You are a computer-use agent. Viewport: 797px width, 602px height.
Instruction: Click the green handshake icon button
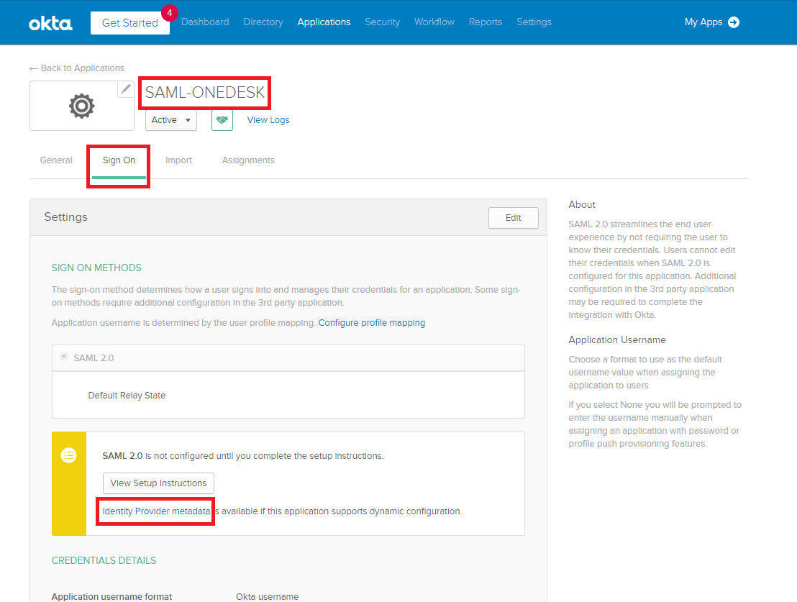[222, 120]
